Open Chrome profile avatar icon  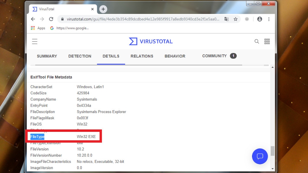260,19
